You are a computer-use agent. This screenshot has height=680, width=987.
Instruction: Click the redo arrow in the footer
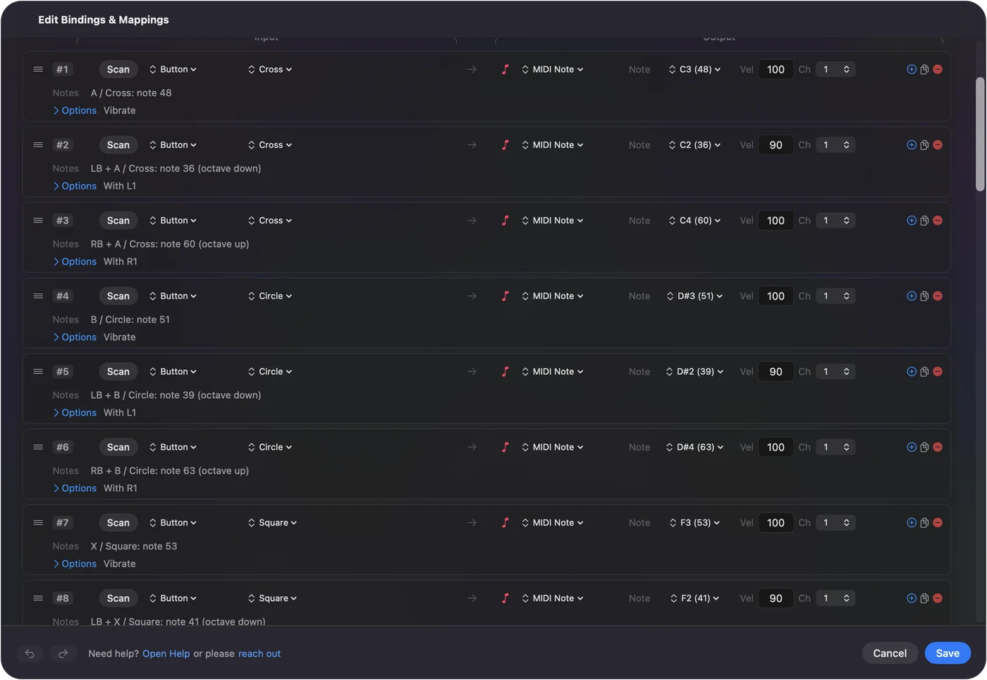[x=63, y=653]
